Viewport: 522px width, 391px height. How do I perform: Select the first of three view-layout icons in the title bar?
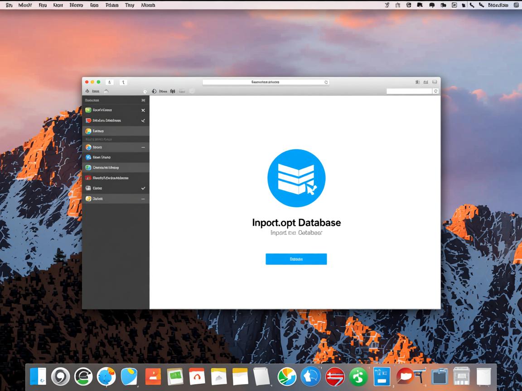pyautogui.click(x=417, y=82)
